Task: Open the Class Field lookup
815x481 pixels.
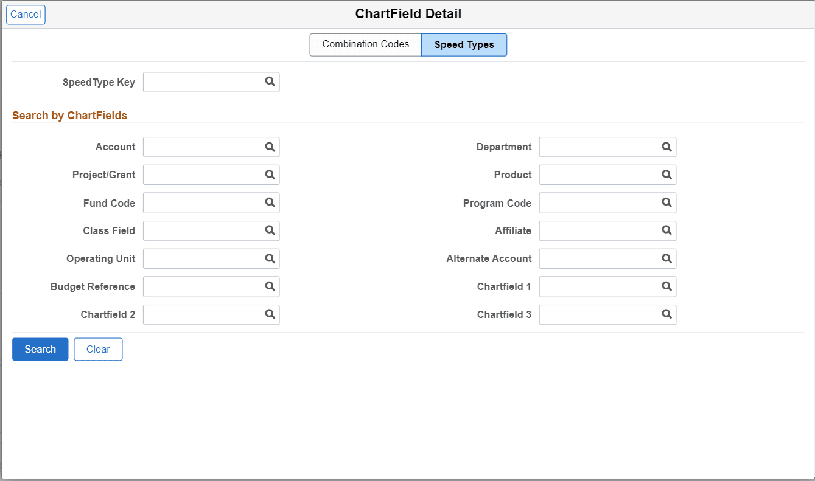Action: click(270, 230)
